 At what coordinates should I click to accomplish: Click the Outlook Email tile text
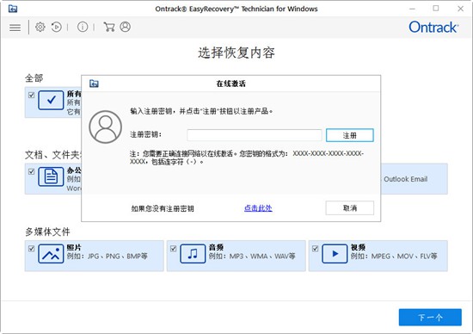(405, 179)
